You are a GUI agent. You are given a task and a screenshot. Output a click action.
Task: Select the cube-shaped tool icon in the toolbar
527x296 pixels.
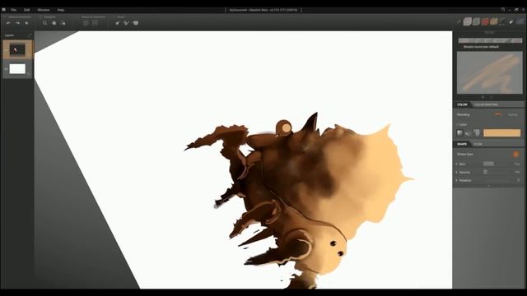pyautogui.click(x=135, y=23)
